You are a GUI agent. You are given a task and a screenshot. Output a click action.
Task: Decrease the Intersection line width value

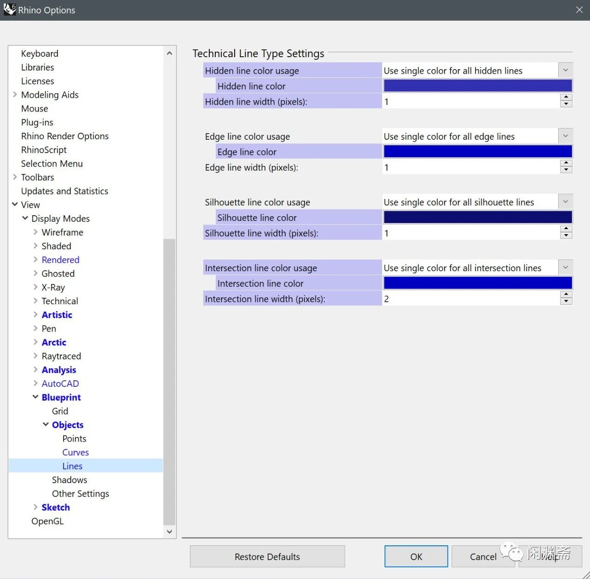pos(566,301)
